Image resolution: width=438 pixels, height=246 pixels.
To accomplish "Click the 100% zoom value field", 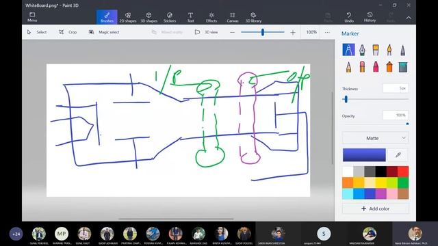I will (x=311, y=32).
